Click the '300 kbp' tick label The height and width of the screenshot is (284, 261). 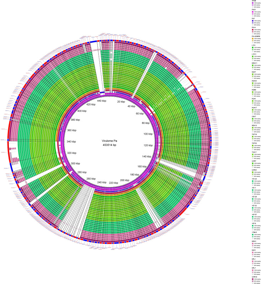(x=75, y=163)
